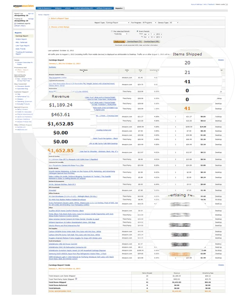240x301 pixels.
Task: Click 'Total Items Shipped' totals row label
Action: click(57, 282)
